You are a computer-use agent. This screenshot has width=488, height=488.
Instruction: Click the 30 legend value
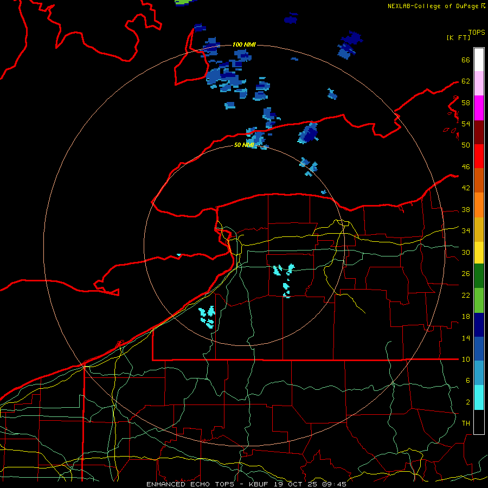pos(466,252)
